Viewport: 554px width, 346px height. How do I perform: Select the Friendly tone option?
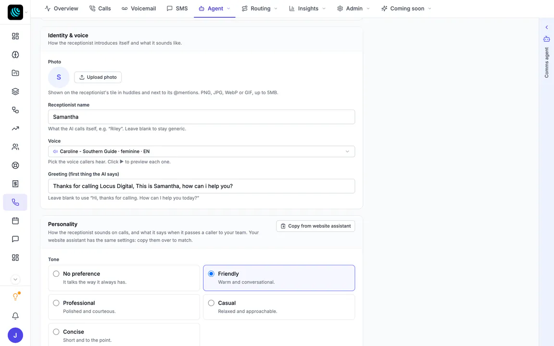coord(279,278)
